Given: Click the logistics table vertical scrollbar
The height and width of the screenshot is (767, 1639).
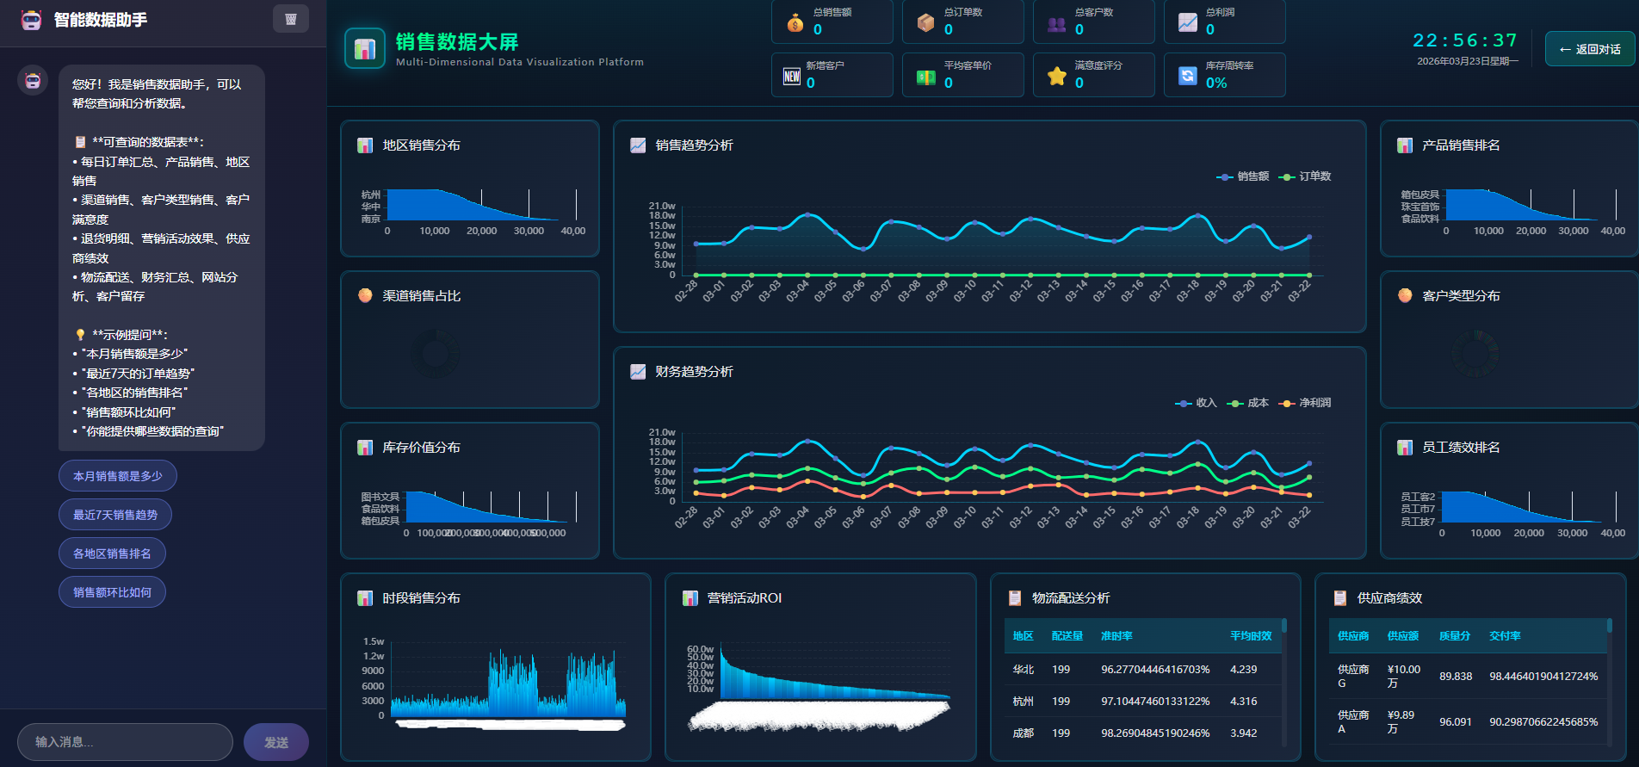Looking at the screenshot, I should [1283, 680].
